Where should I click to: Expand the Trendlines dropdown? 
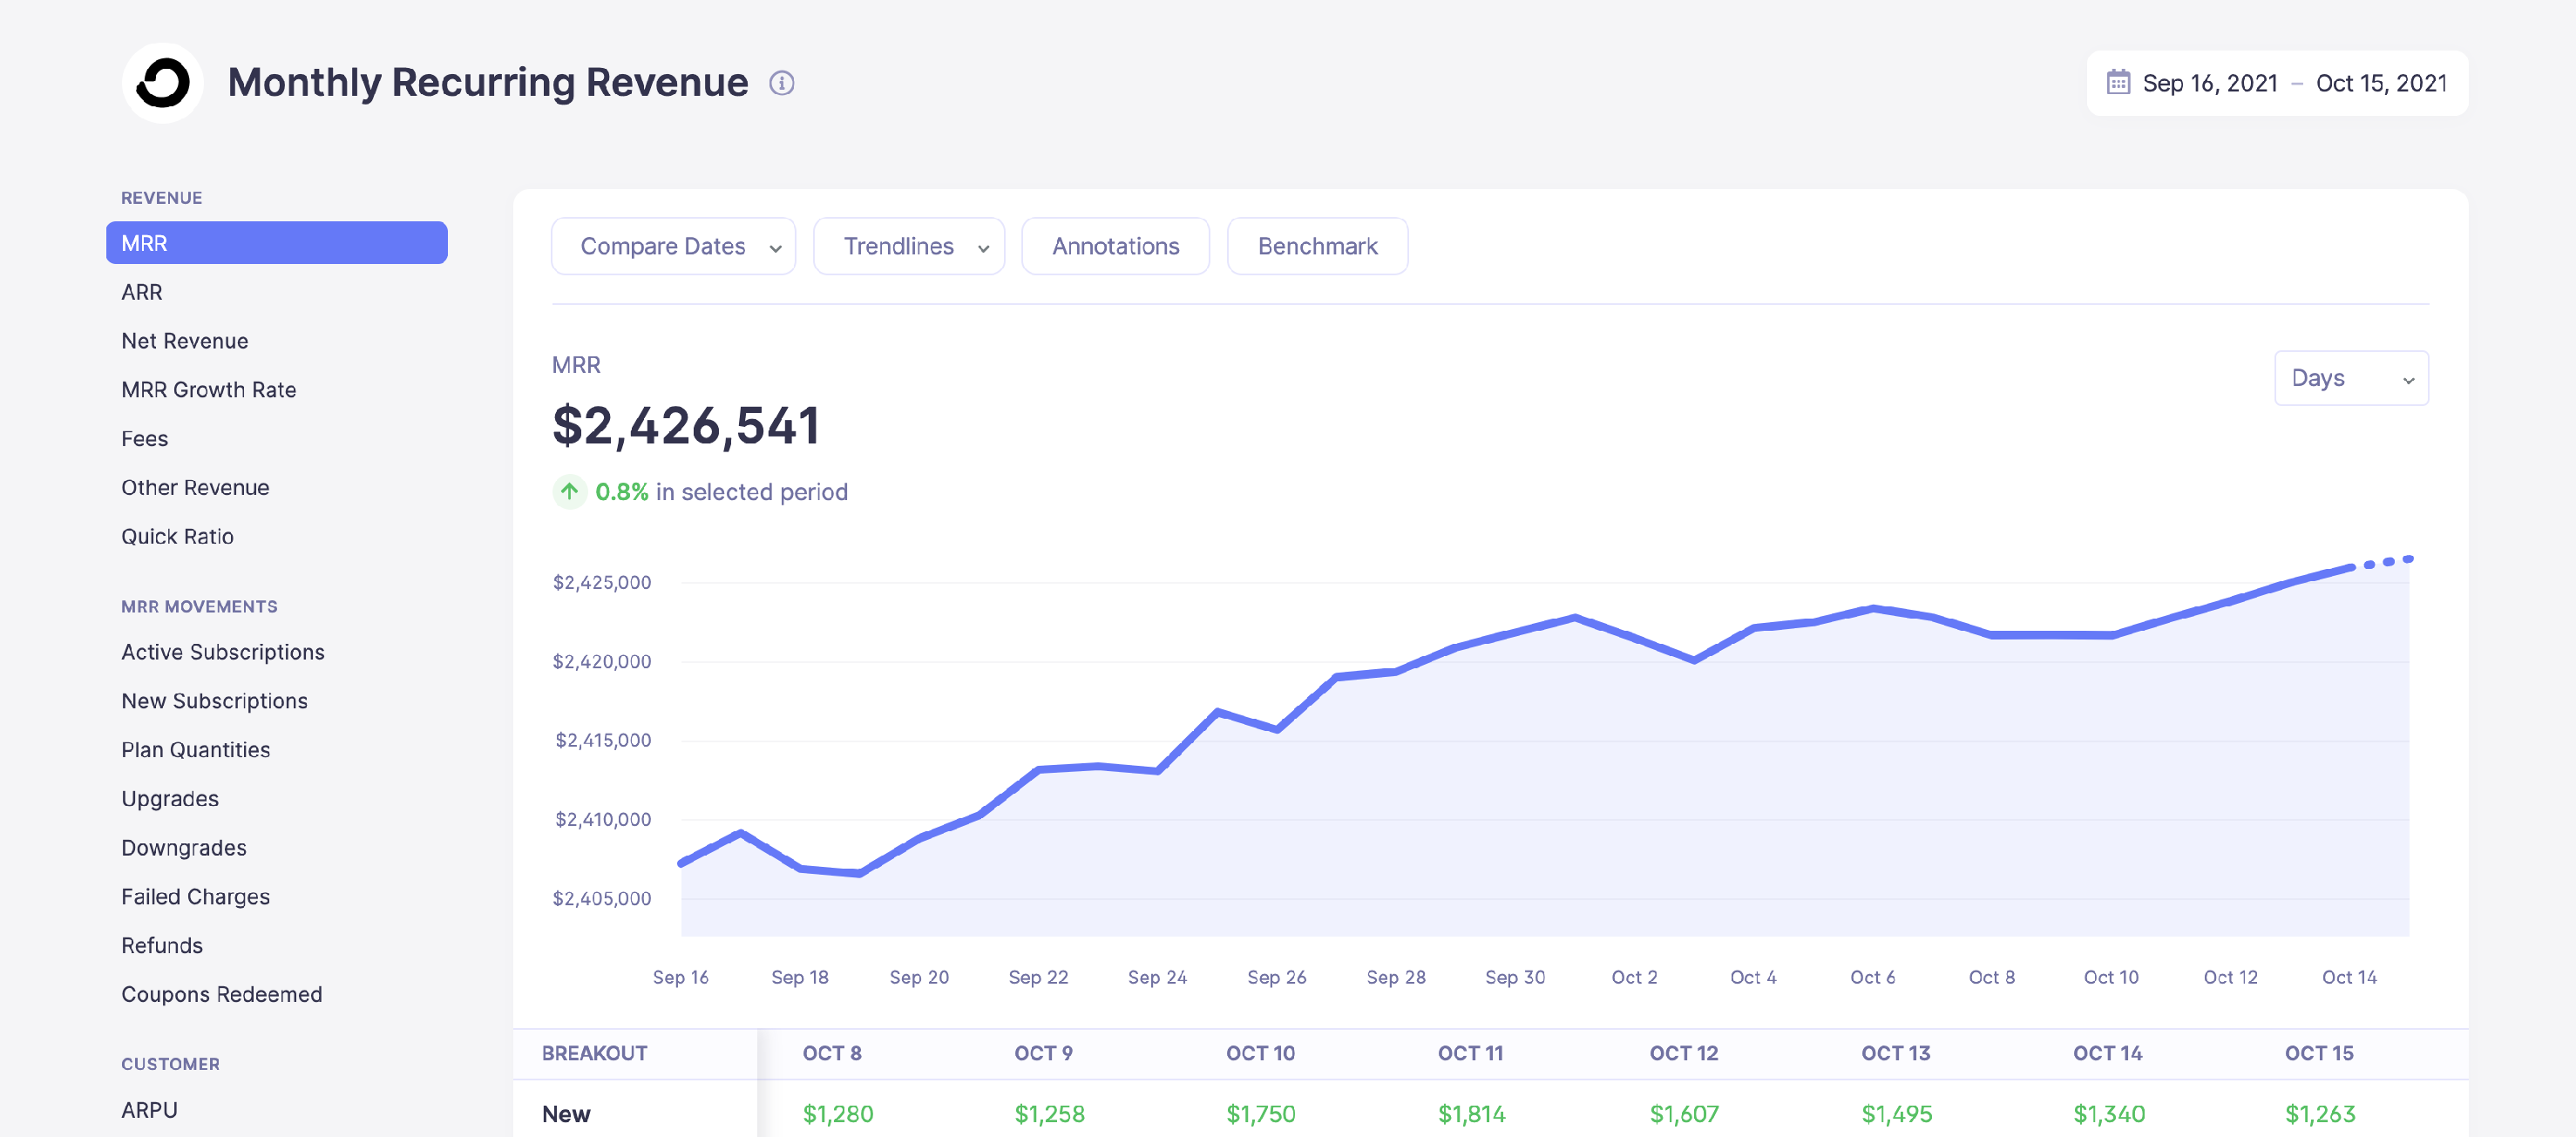[909, 245]
